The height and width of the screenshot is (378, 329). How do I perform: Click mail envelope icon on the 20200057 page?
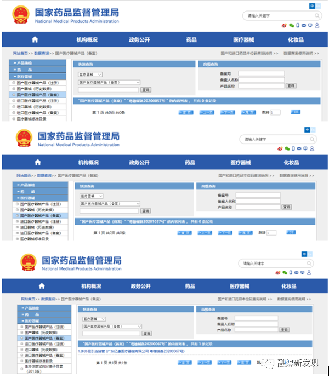[x=304, y=26]
